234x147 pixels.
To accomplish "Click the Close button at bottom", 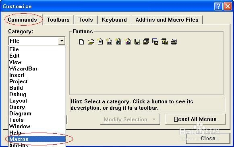I will [x=208, y=138].
